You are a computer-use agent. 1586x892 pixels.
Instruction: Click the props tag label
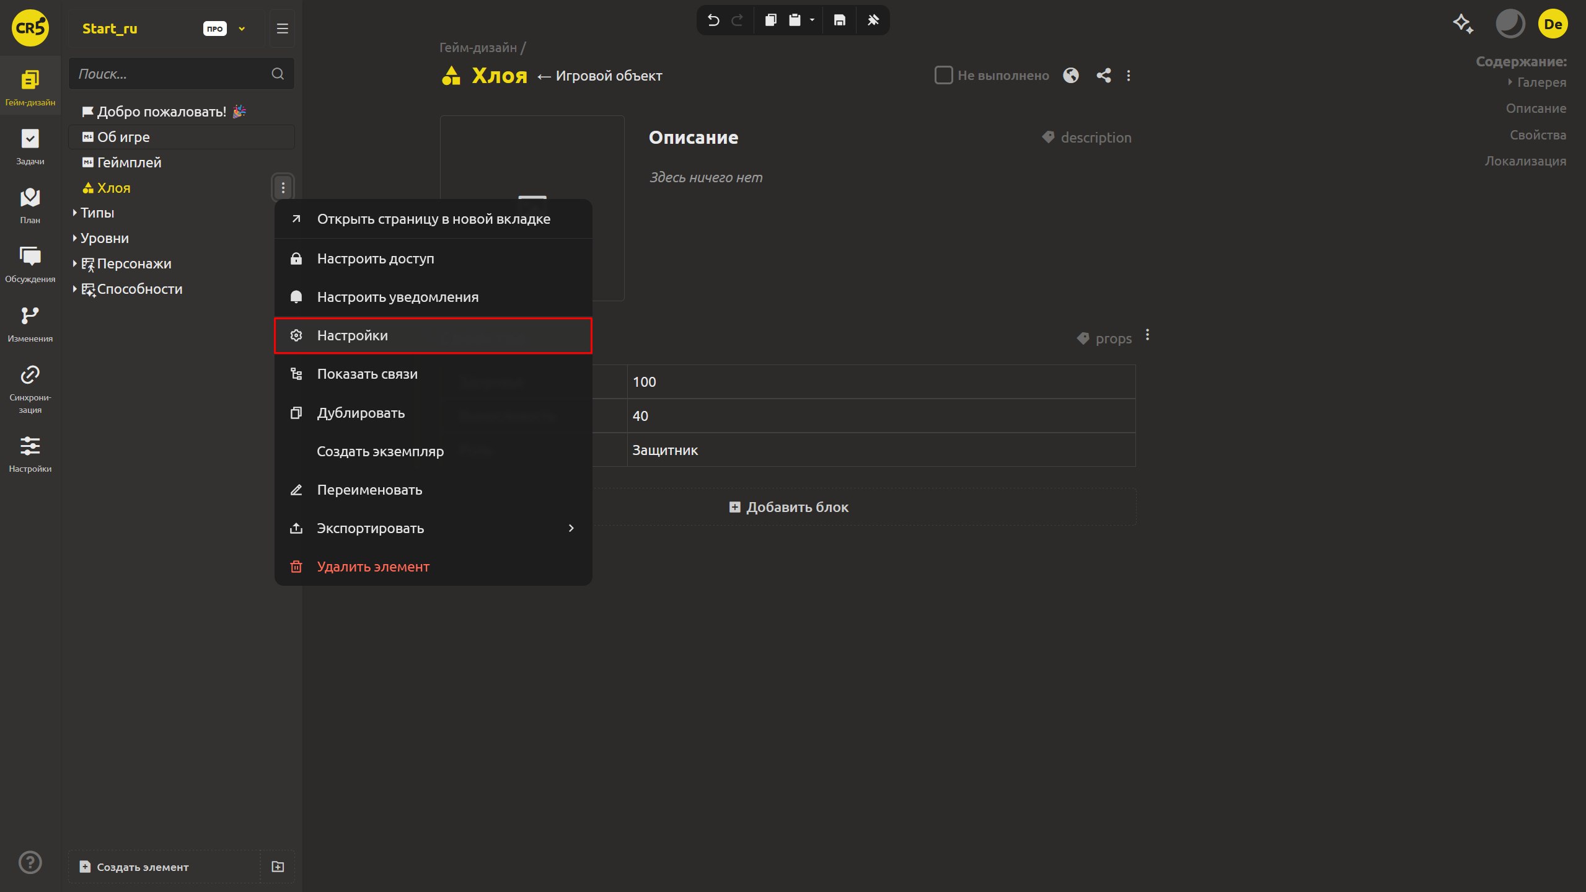[1104, 338]
